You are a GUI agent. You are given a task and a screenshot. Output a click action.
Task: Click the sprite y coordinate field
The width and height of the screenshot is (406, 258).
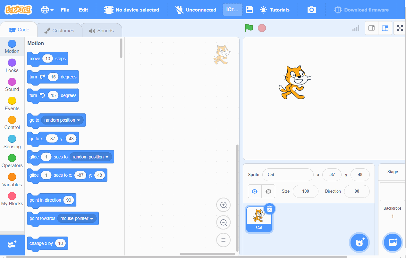tap(360, 175)
